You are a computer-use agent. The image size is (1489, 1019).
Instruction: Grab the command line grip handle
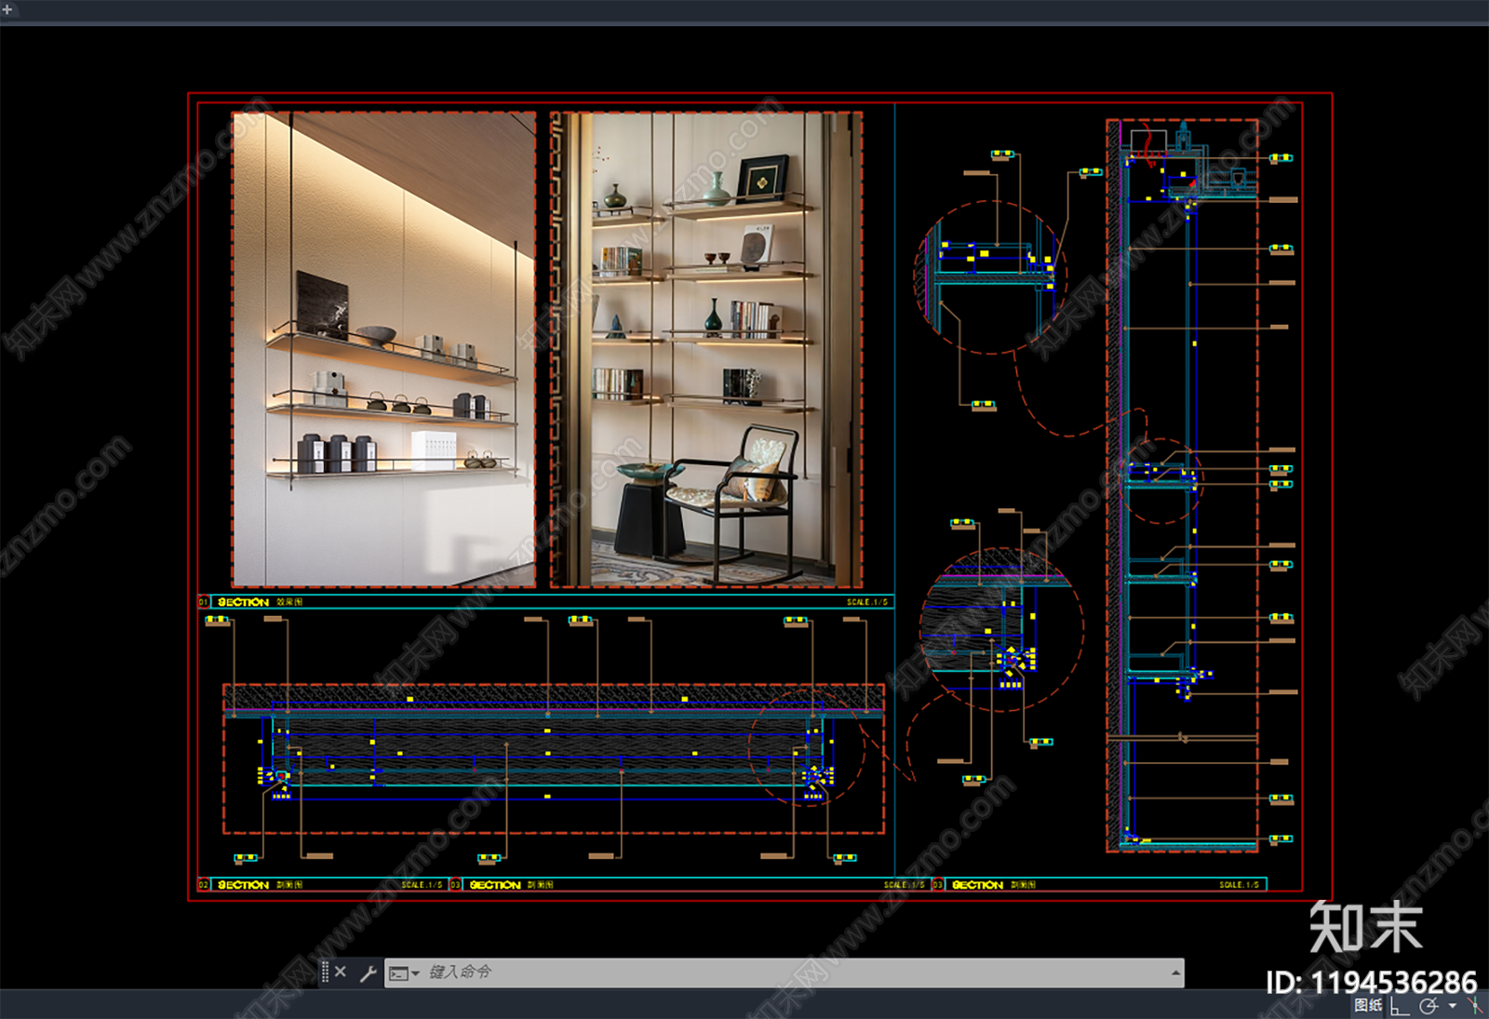[325, 972]
